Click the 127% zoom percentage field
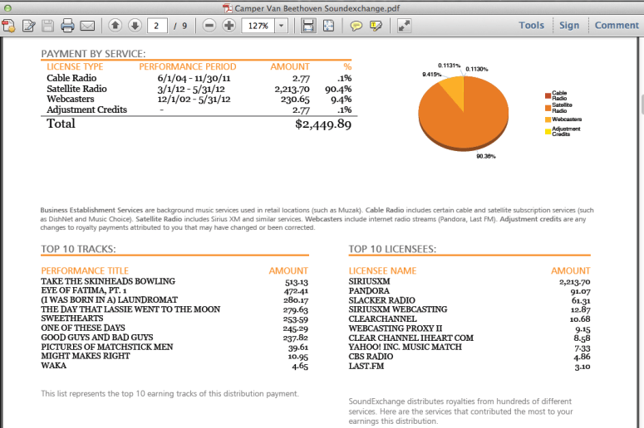Image resolution: width=644 pixels, height=428 pixels. point(258,26)
